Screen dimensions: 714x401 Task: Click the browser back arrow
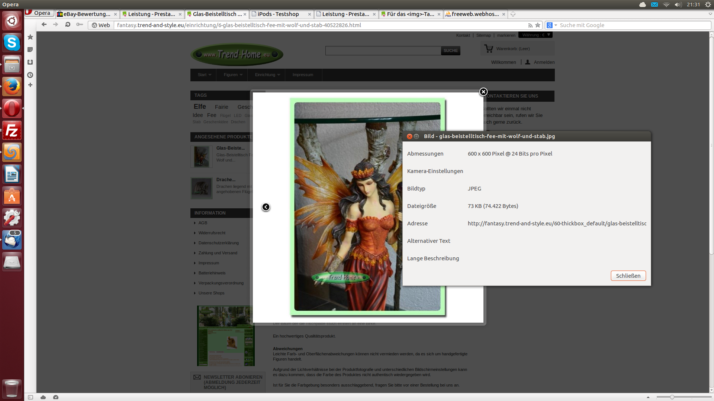point(44,25)
